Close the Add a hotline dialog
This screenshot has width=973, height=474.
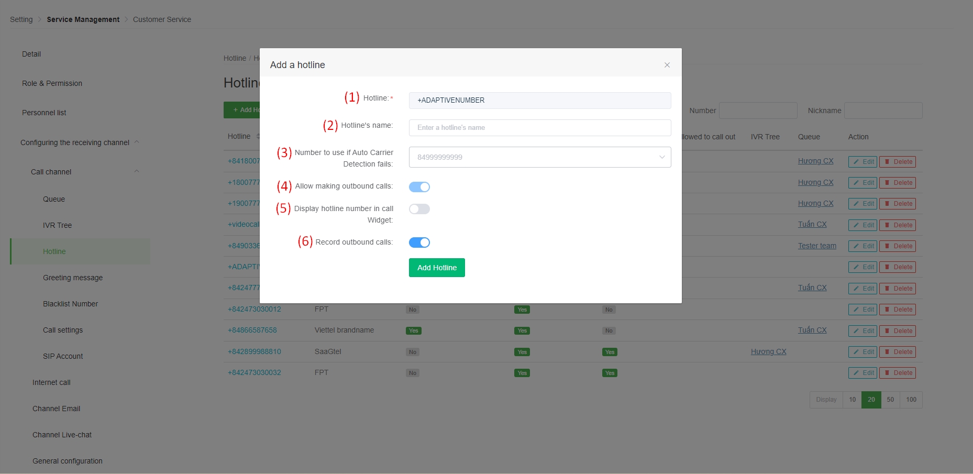(667, 65)
